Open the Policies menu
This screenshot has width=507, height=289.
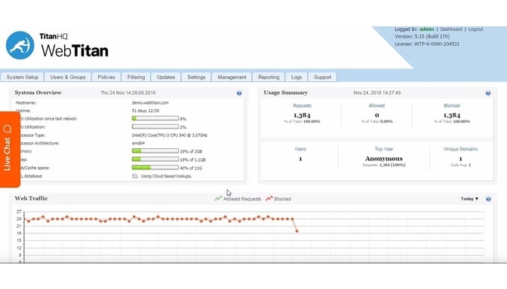(x=106, y=77)
